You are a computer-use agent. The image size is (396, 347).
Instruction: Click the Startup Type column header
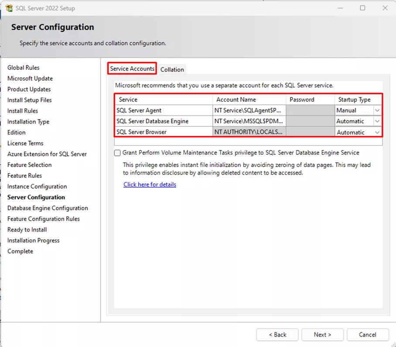click(x=358, y=100)
